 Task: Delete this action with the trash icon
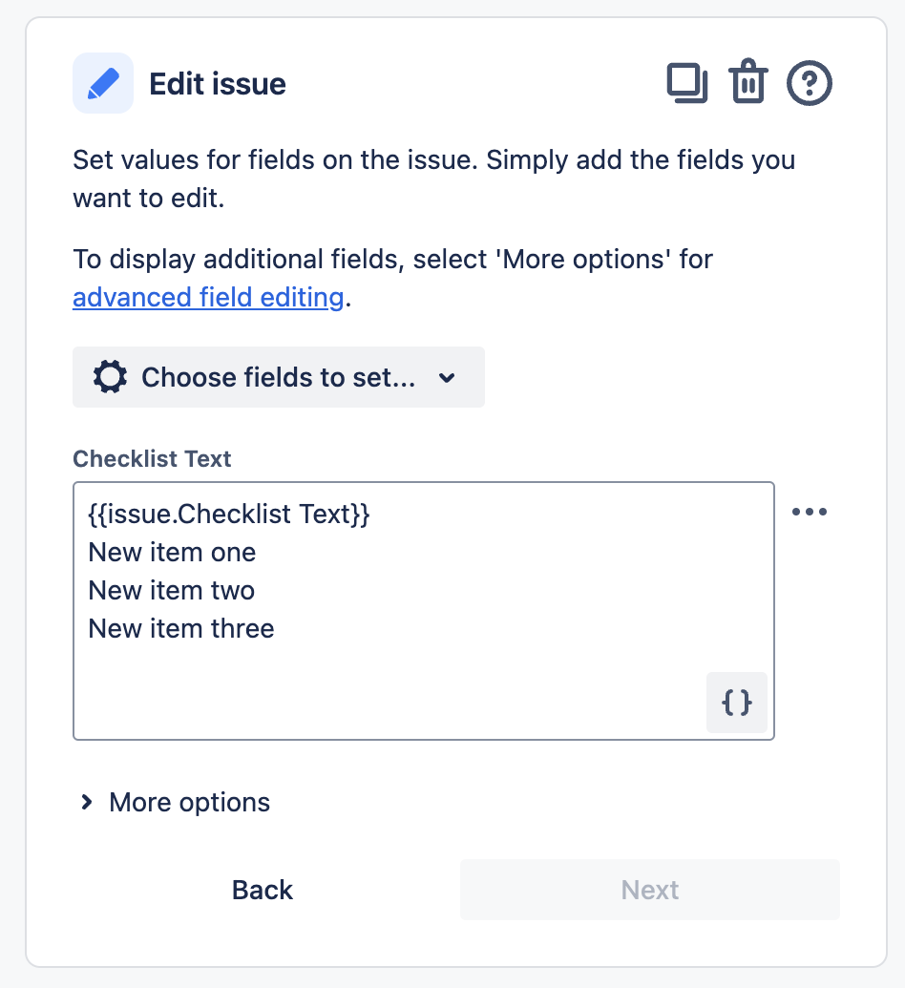pos(748,83)
